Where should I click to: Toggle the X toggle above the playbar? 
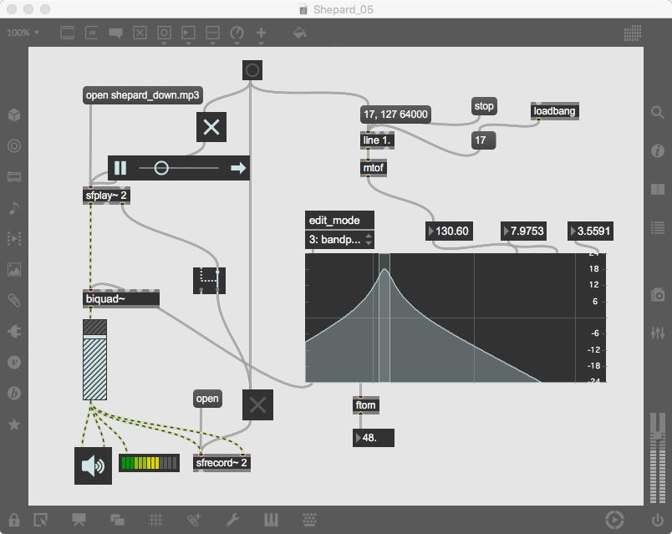pos(211,127)
